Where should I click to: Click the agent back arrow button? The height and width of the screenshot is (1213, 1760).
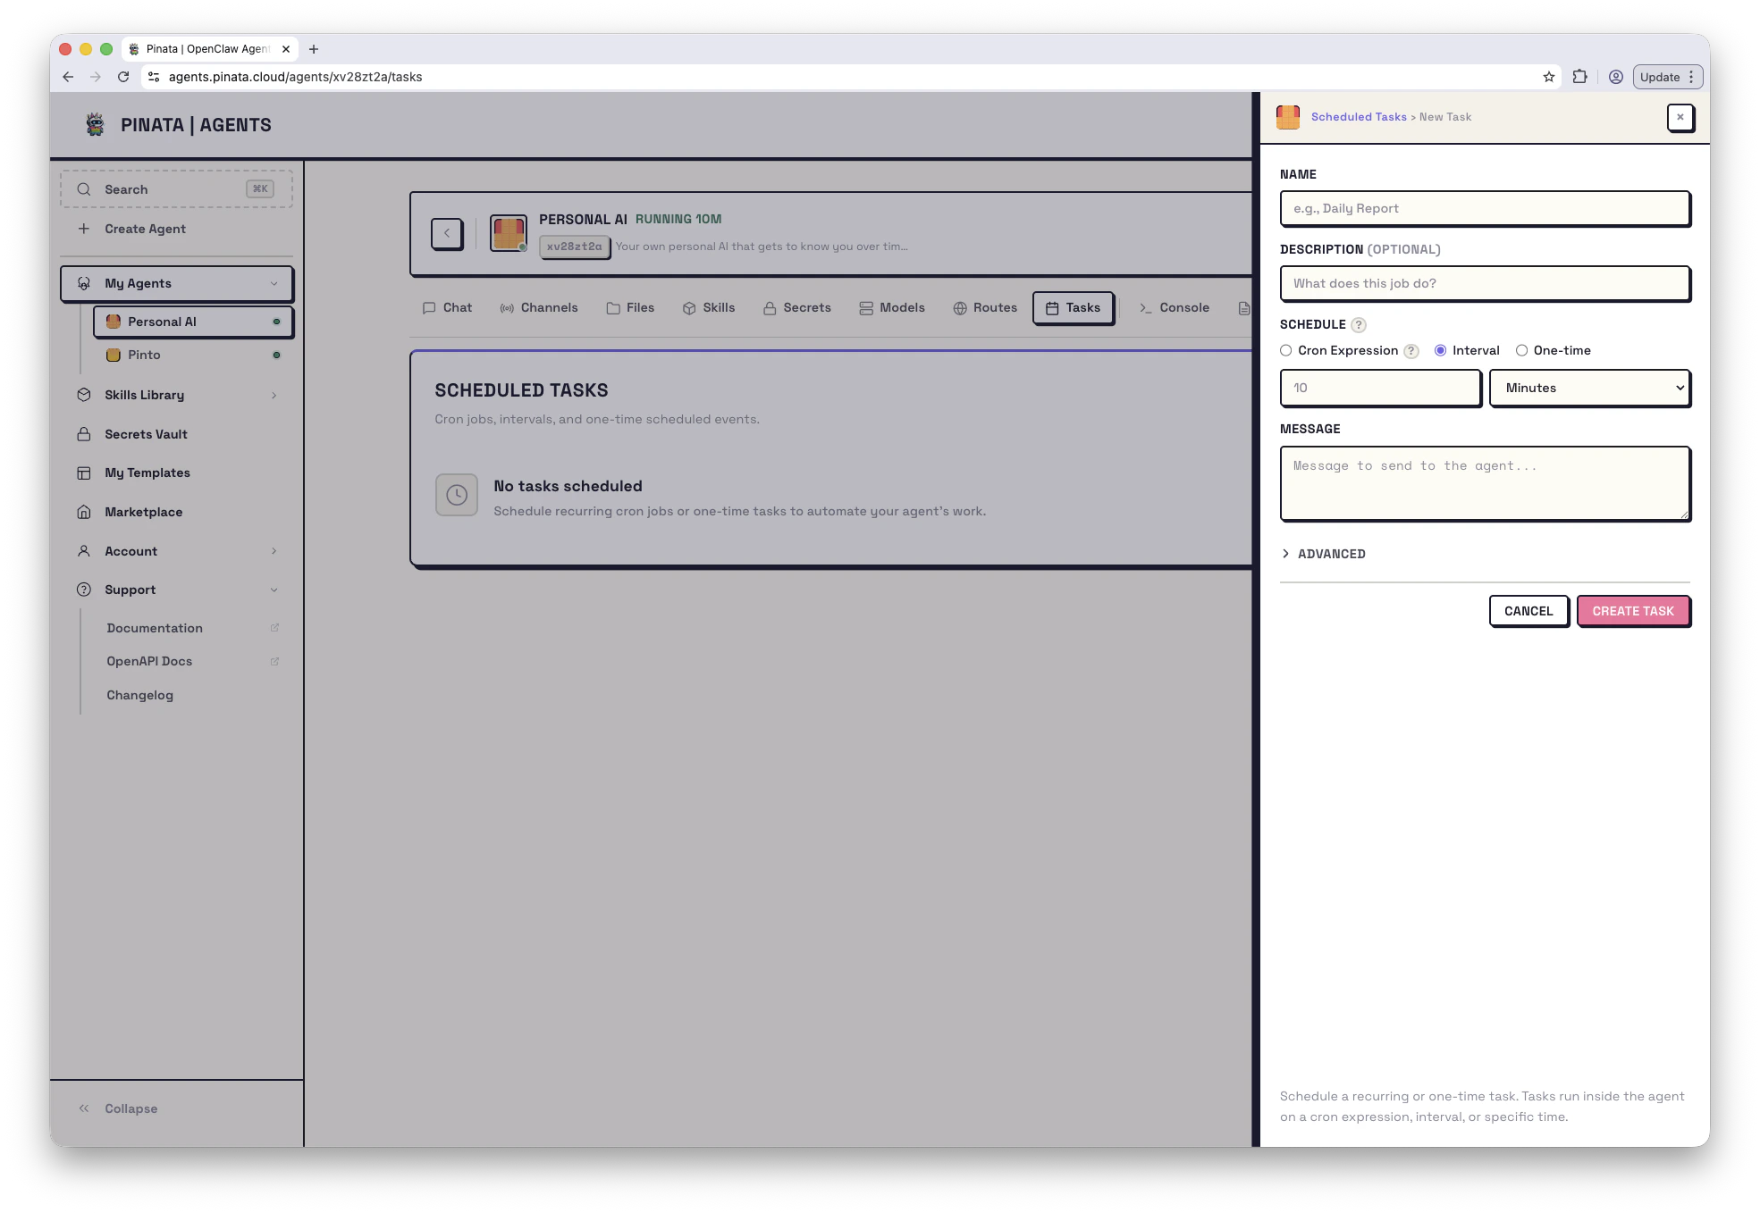[447, 233]
